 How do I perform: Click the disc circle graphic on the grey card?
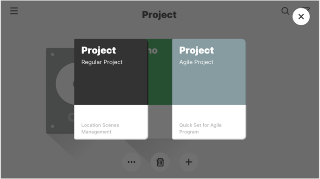tap(65, 84)
